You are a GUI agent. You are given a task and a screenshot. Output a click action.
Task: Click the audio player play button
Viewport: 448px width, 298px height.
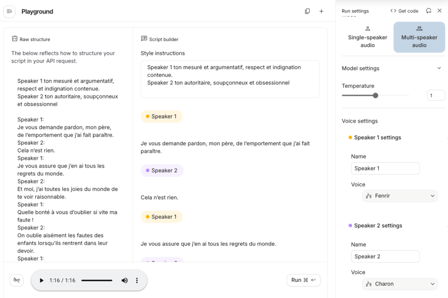tap(42, 280)
